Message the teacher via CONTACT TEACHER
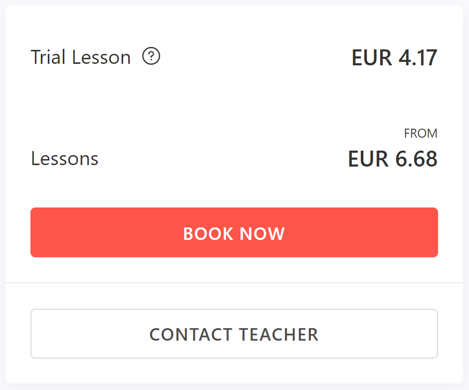 pos(234,334)
